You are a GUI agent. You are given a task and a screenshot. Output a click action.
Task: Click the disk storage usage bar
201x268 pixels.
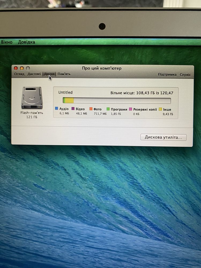[x=117, y=100]
